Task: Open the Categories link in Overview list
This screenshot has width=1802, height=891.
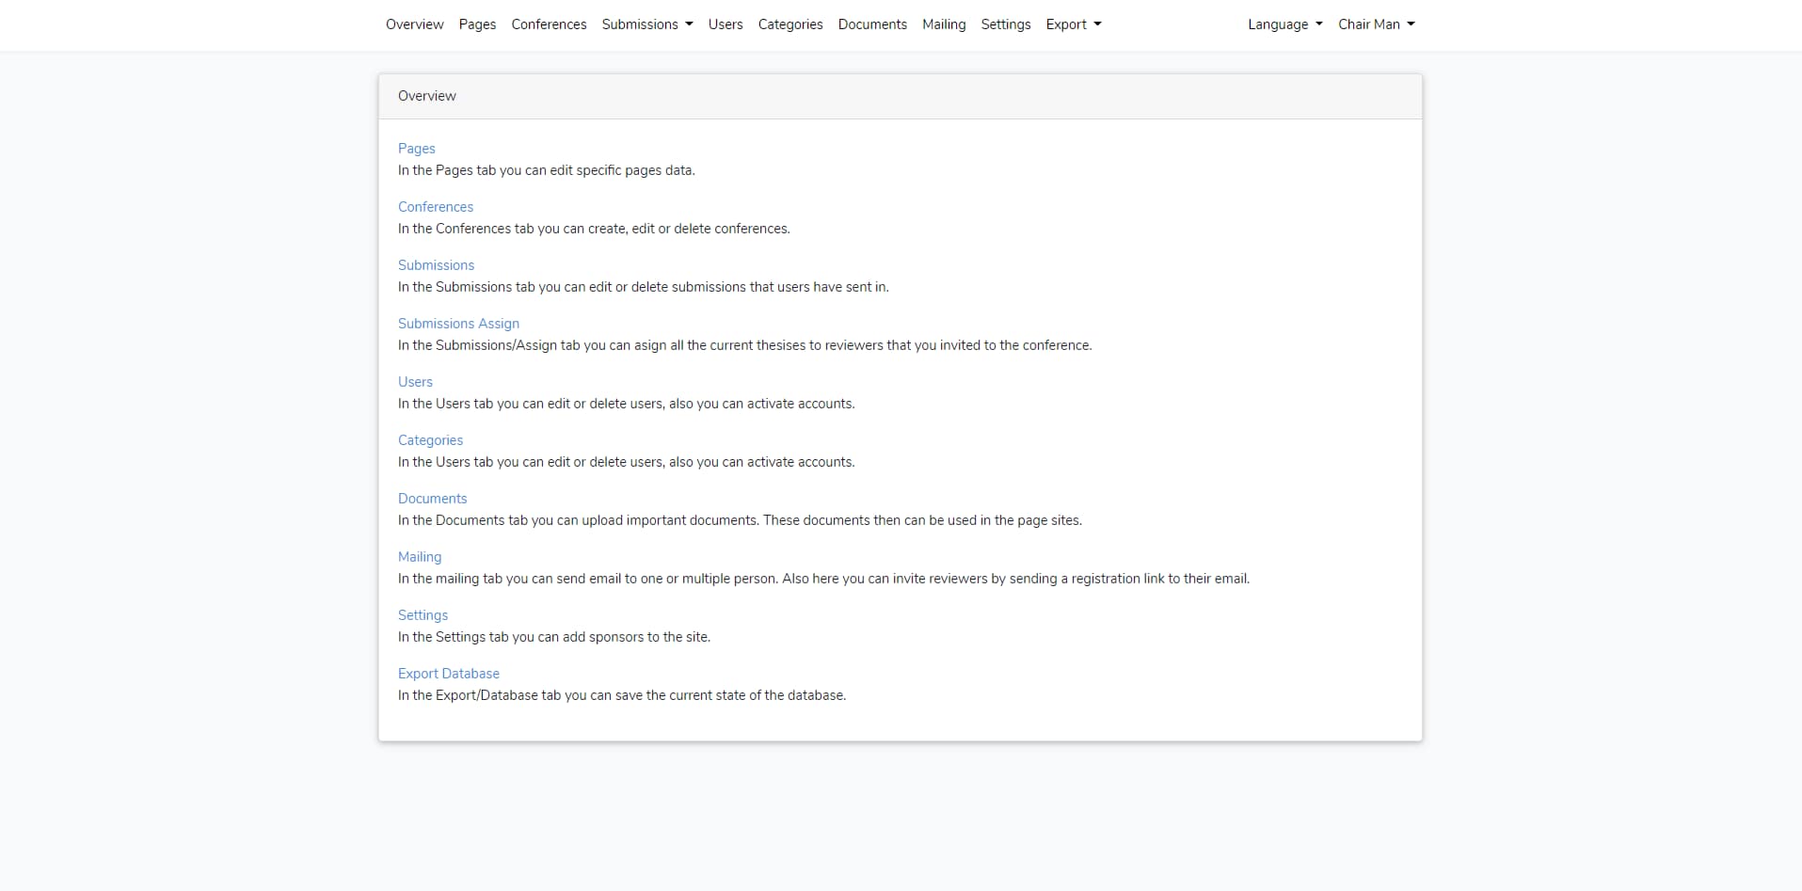Action: tap(430, 440)
